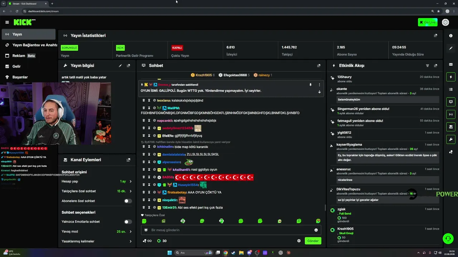Open the profile avatar menu
The image size is (458, 257).
[445, 22]
